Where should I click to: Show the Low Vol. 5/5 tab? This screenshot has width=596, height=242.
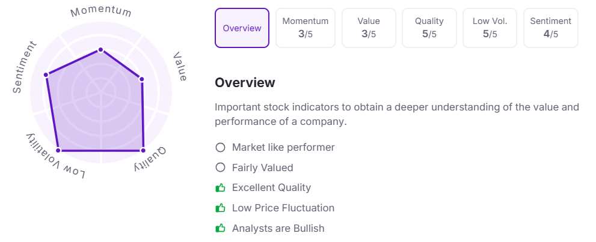[490, 28]
